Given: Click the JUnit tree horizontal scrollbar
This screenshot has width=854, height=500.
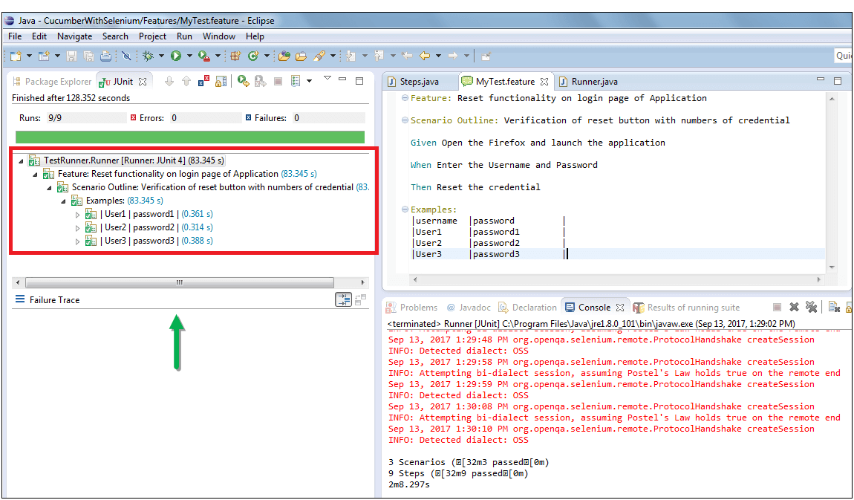Looking at the screenshot, I should tap(178, 282).
